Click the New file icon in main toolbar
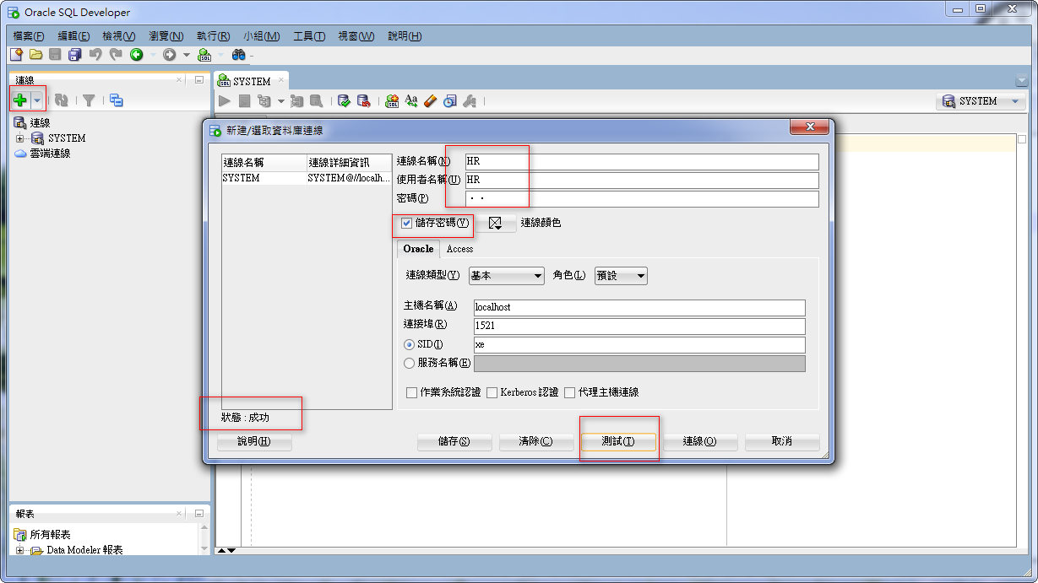 (x=15, y=54)
